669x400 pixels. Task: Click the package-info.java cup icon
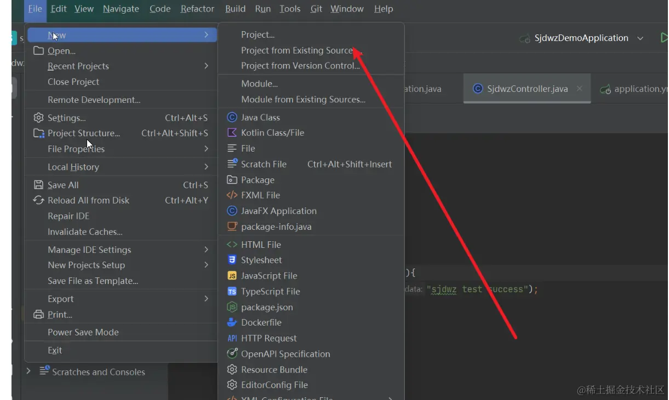click(232, 227)
